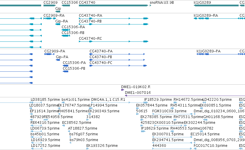Click transcript CG15306-RA
Image resolution: width=245 pixels, height=150 pixels.
pos(73,27)
